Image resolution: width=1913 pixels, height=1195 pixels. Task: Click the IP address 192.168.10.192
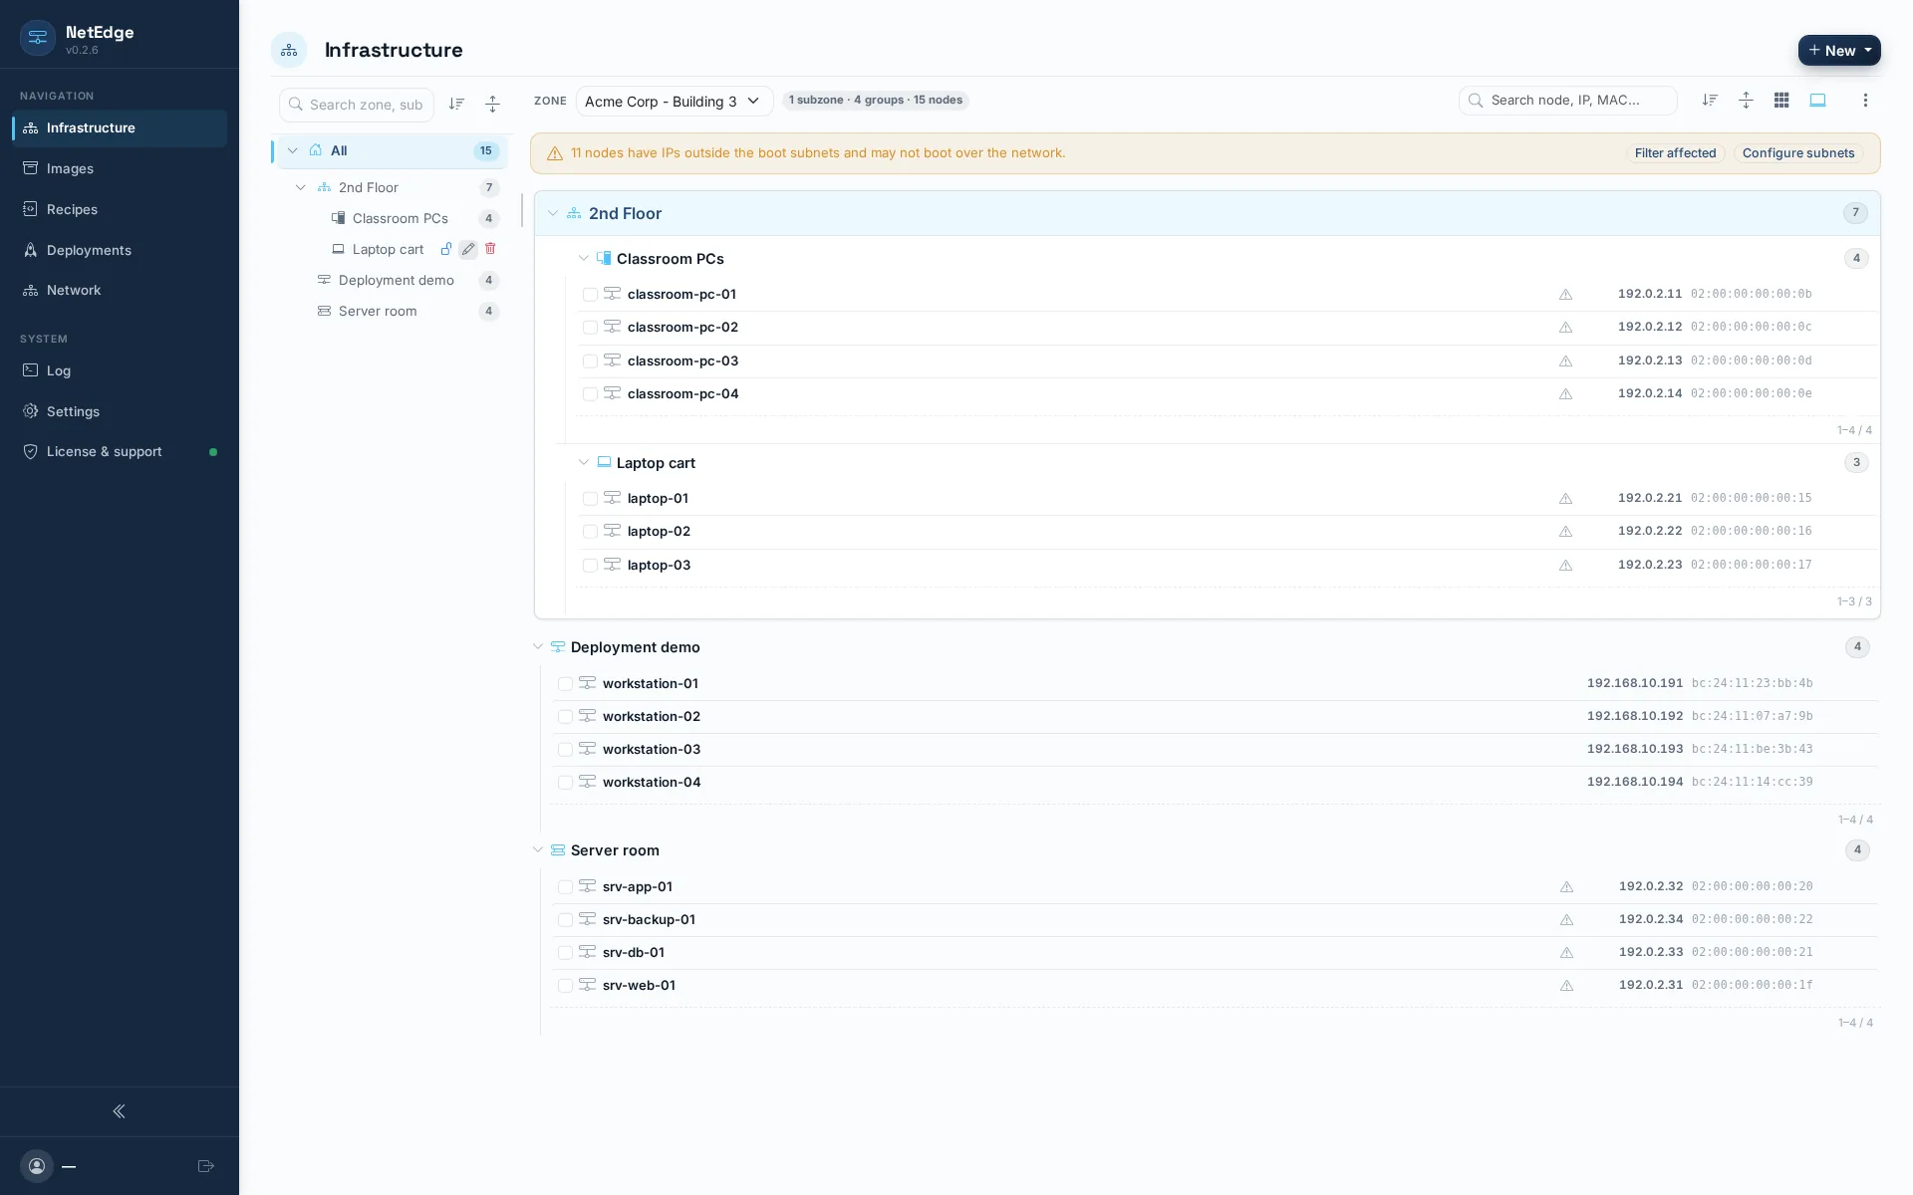coord(1635,716)
